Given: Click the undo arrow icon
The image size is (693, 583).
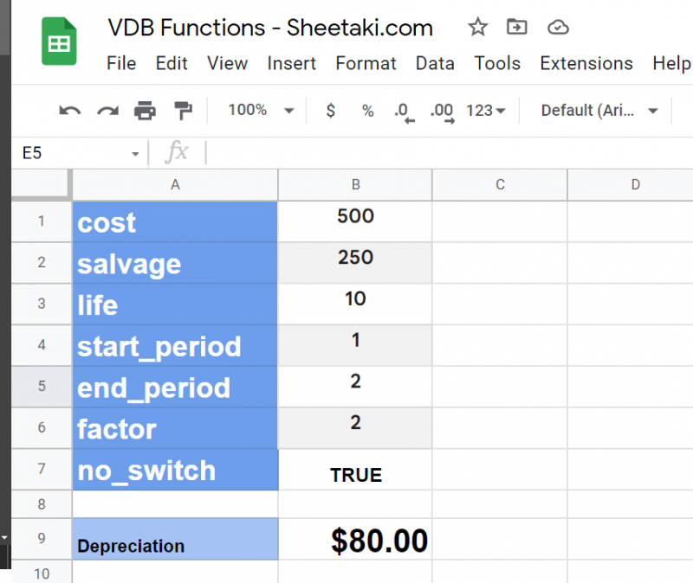Looking at the screenshot, I should (x=68, y=111).
